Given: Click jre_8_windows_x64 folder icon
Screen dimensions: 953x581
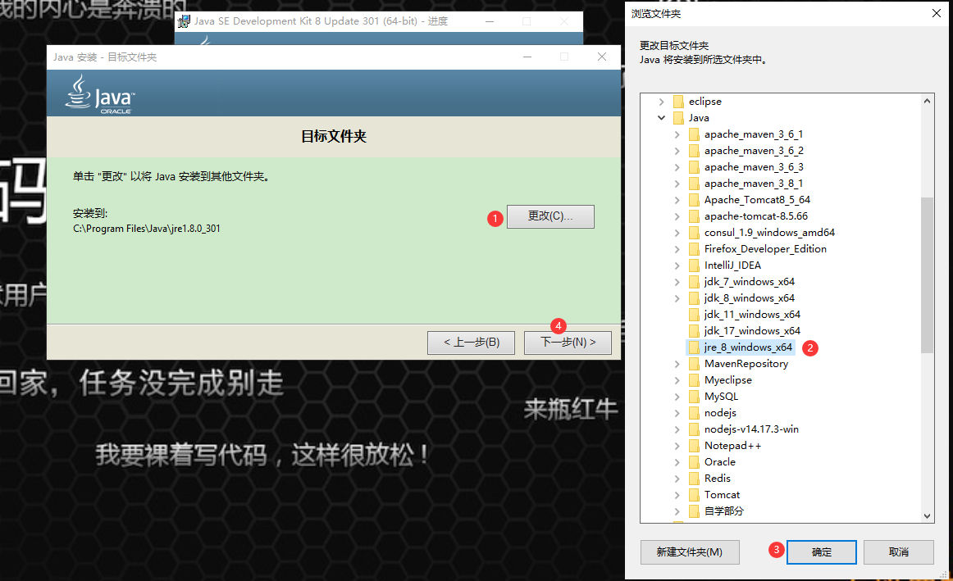Looking at the screenshot, I should pos(694,347).
